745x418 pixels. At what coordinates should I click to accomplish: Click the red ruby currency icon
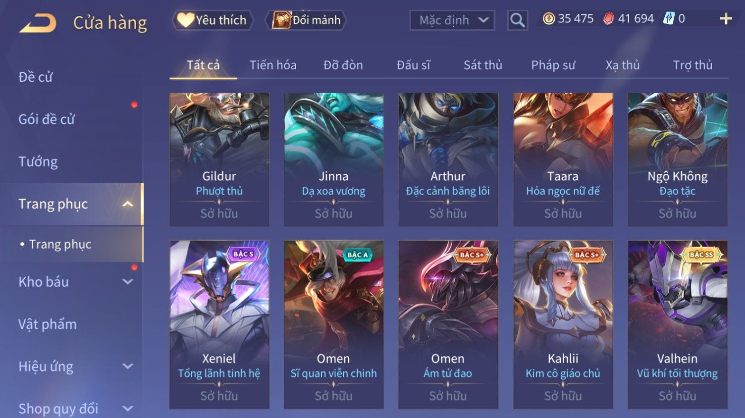pyautogui.click(x=608, y=19)
